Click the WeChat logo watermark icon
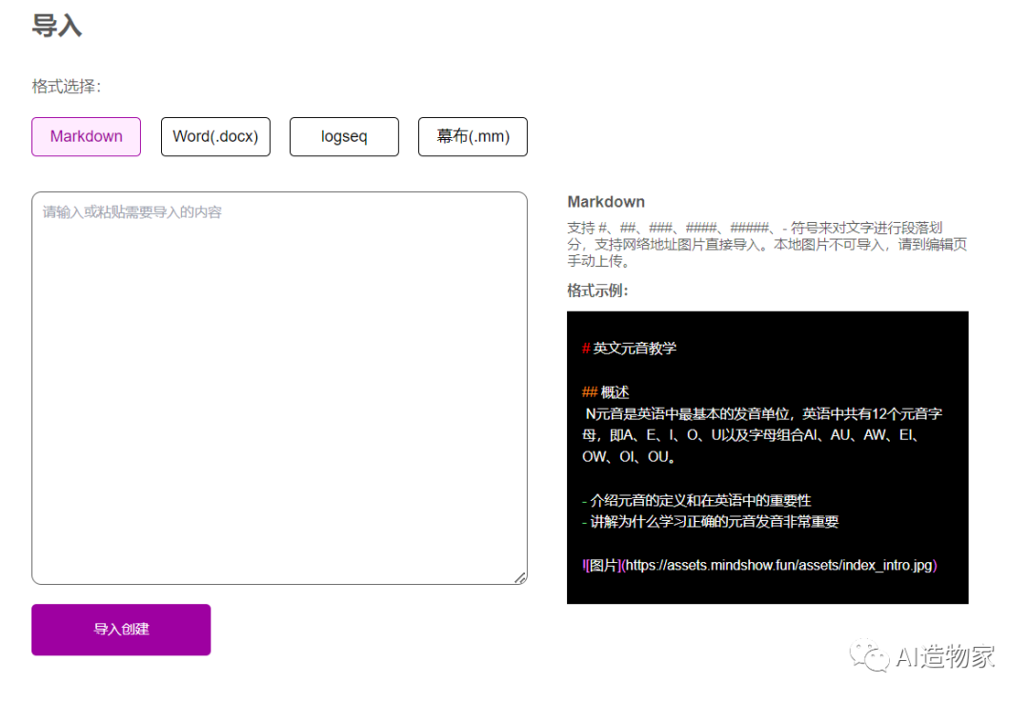 point(870,655)
